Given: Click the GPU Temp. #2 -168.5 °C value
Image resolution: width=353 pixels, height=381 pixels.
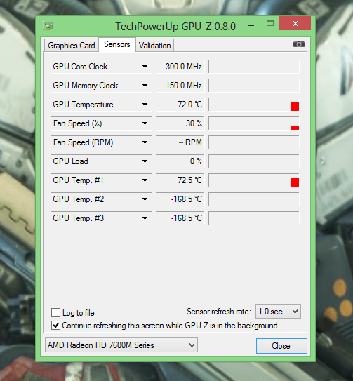Looking at the screenshot, I should click(180, 199).
